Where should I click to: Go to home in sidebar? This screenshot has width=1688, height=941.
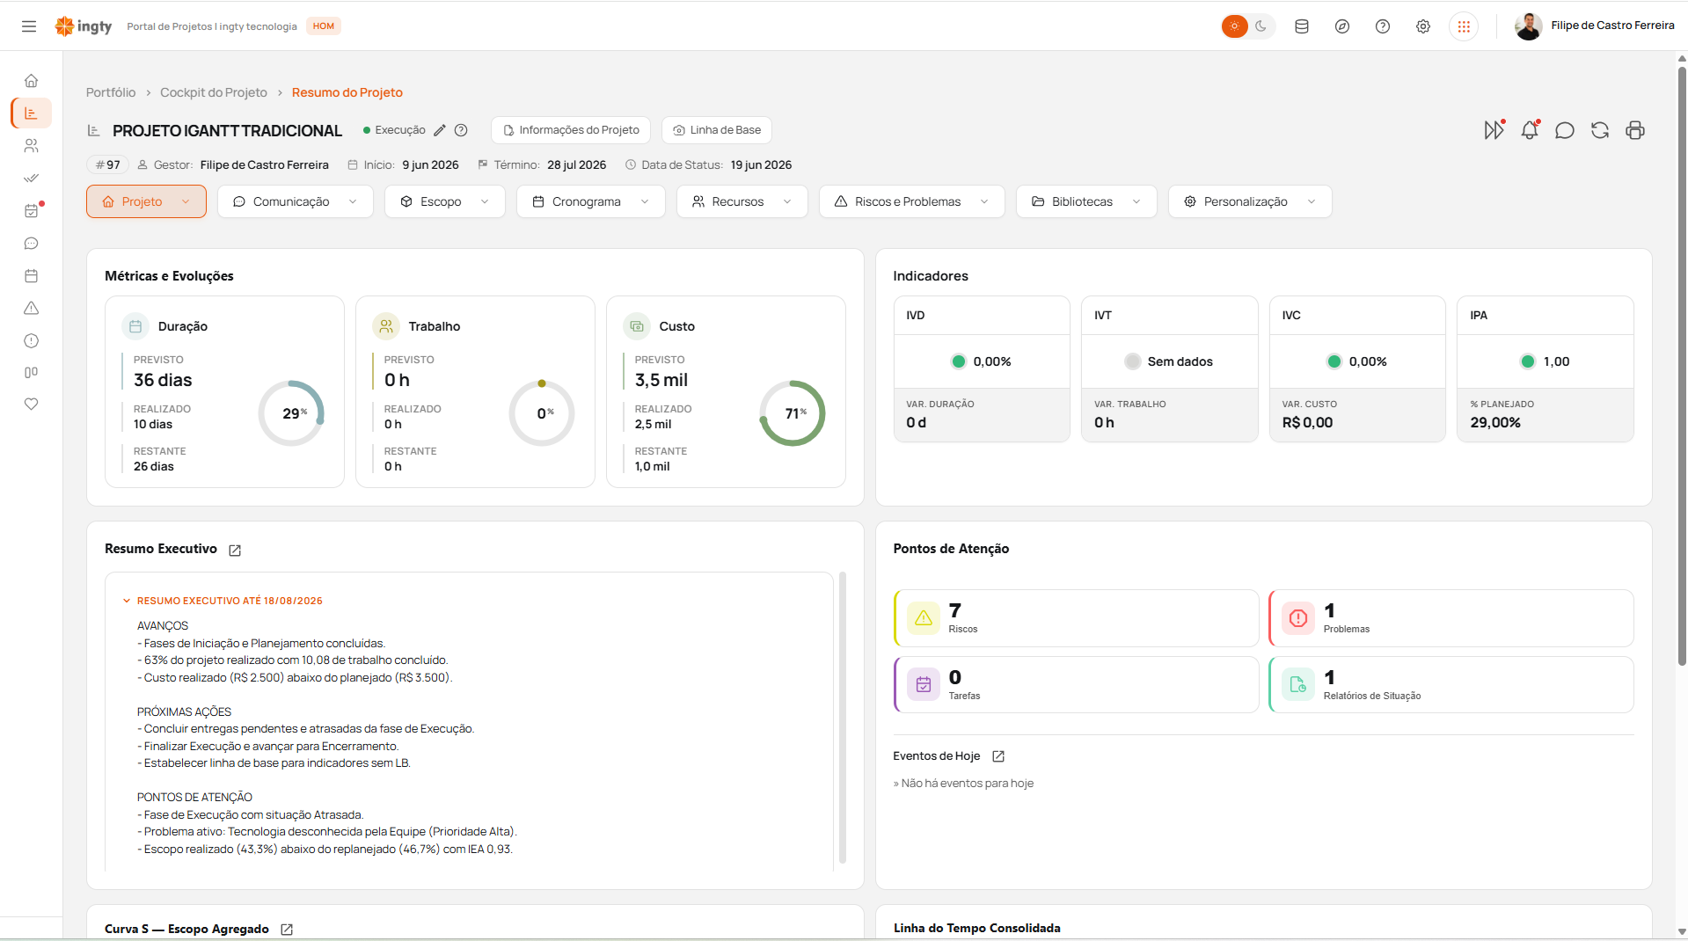[32, 81]
